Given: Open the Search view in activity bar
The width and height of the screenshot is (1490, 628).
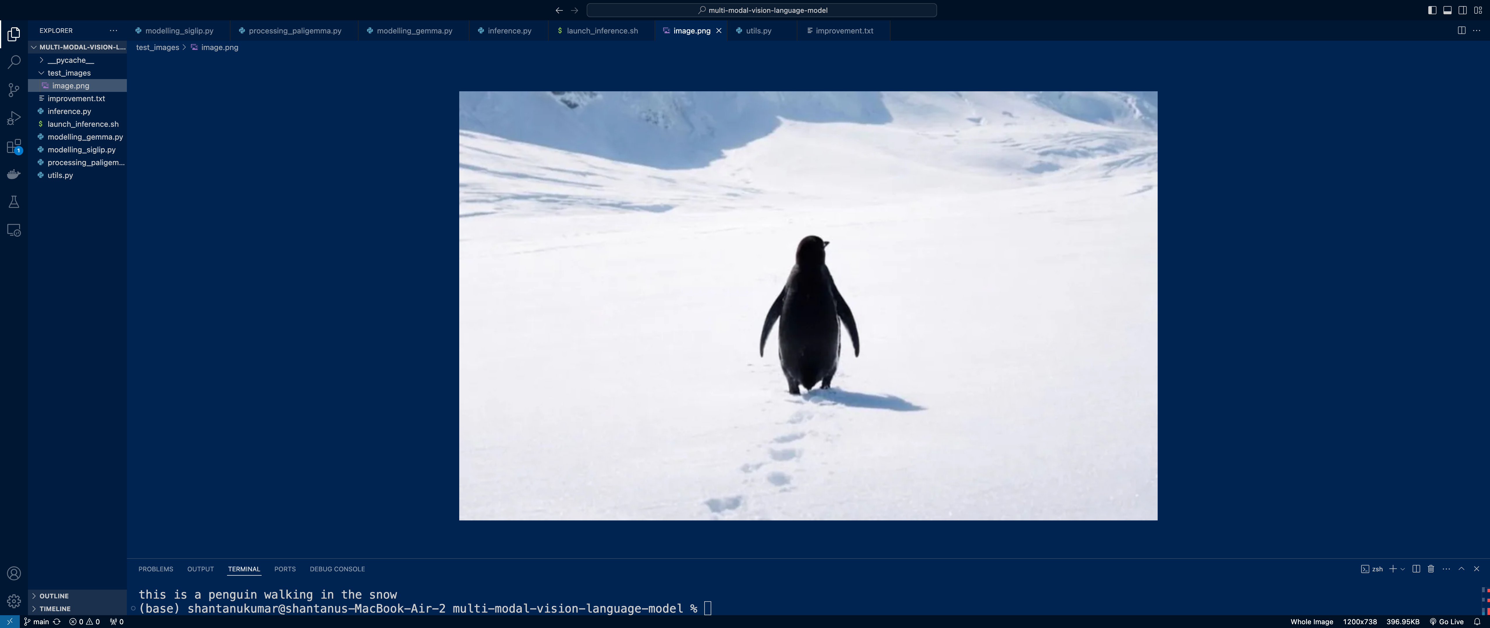Looking at the screenshot, I should coord(14,62).
